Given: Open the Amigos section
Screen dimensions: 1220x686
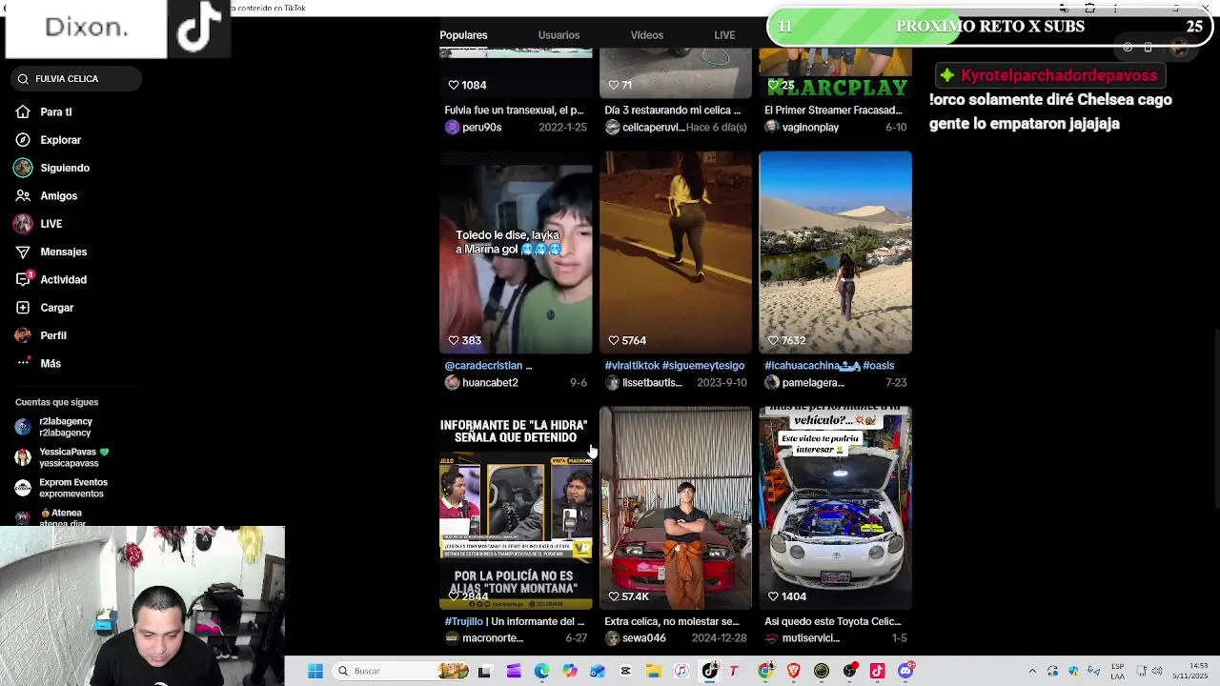Looking at the screenshot, I should (46, 195).
